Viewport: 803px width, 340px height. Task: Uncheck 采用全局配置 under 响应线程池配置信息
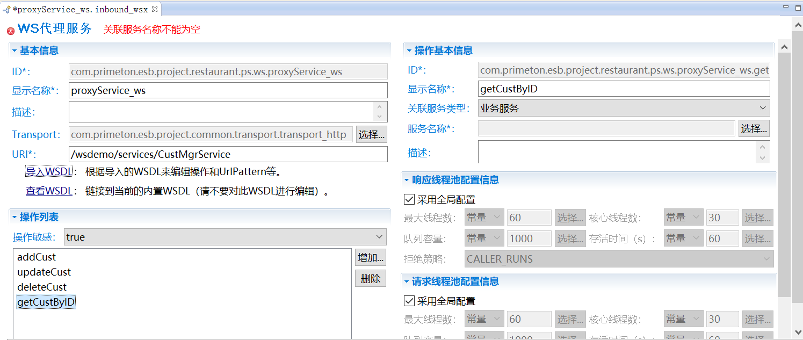[x=409, y=200]
